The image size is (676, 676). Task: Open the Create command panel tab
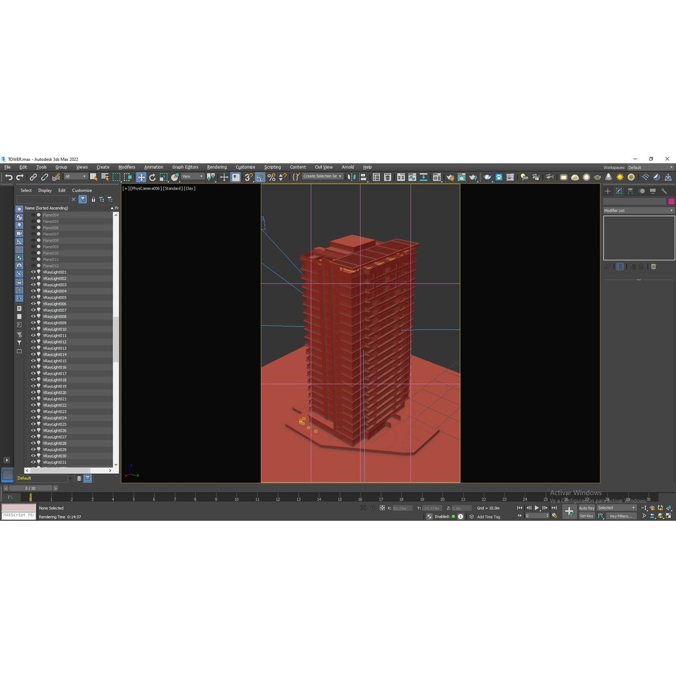pos(608,191)
